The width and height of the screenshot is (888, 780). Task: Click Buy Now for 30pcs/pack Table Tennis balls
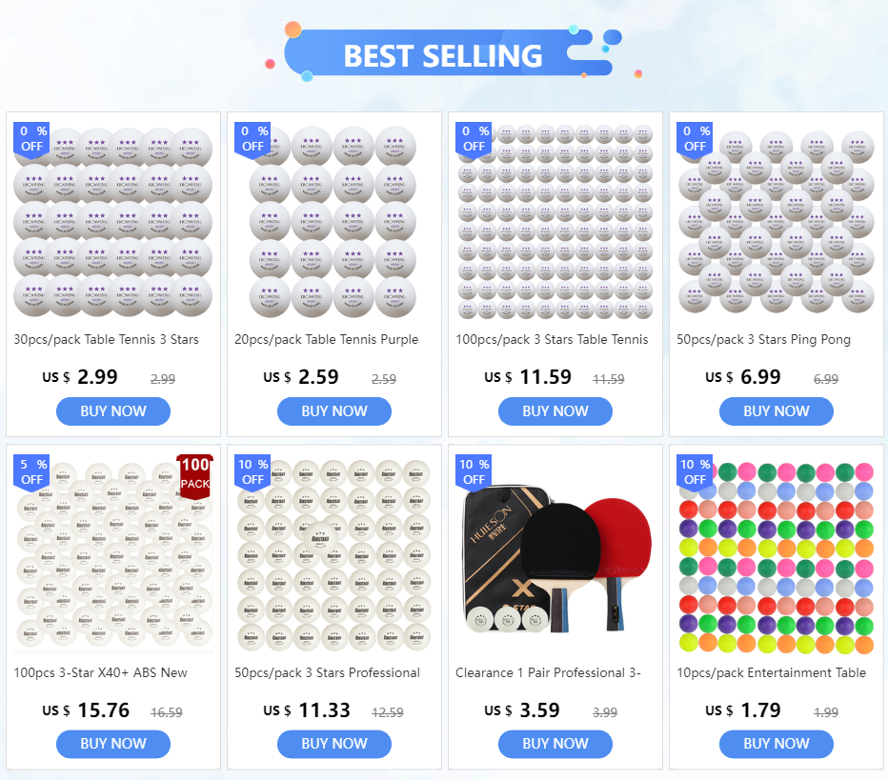(x=113, y=411)
